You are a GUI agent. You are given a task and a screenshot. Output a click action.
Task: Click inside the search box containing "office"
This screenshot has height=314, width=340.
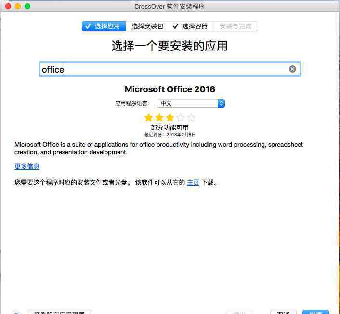170,69
